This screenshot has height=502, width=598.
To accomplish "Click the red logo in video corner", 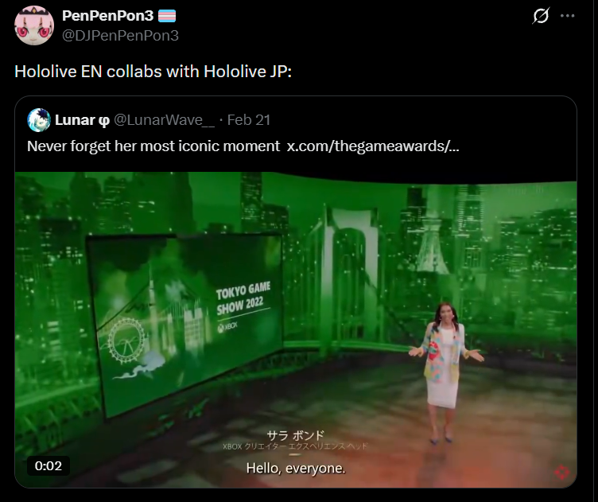I will pos(561,473).
